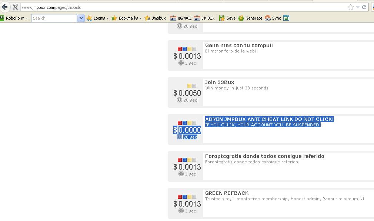
Task: Click the red square in Gana mas card
Action: [180, 49]
